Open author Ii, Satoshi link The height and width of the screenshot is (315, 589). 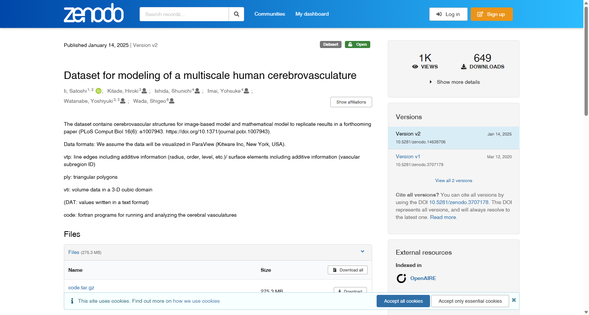tap(75, 91)
